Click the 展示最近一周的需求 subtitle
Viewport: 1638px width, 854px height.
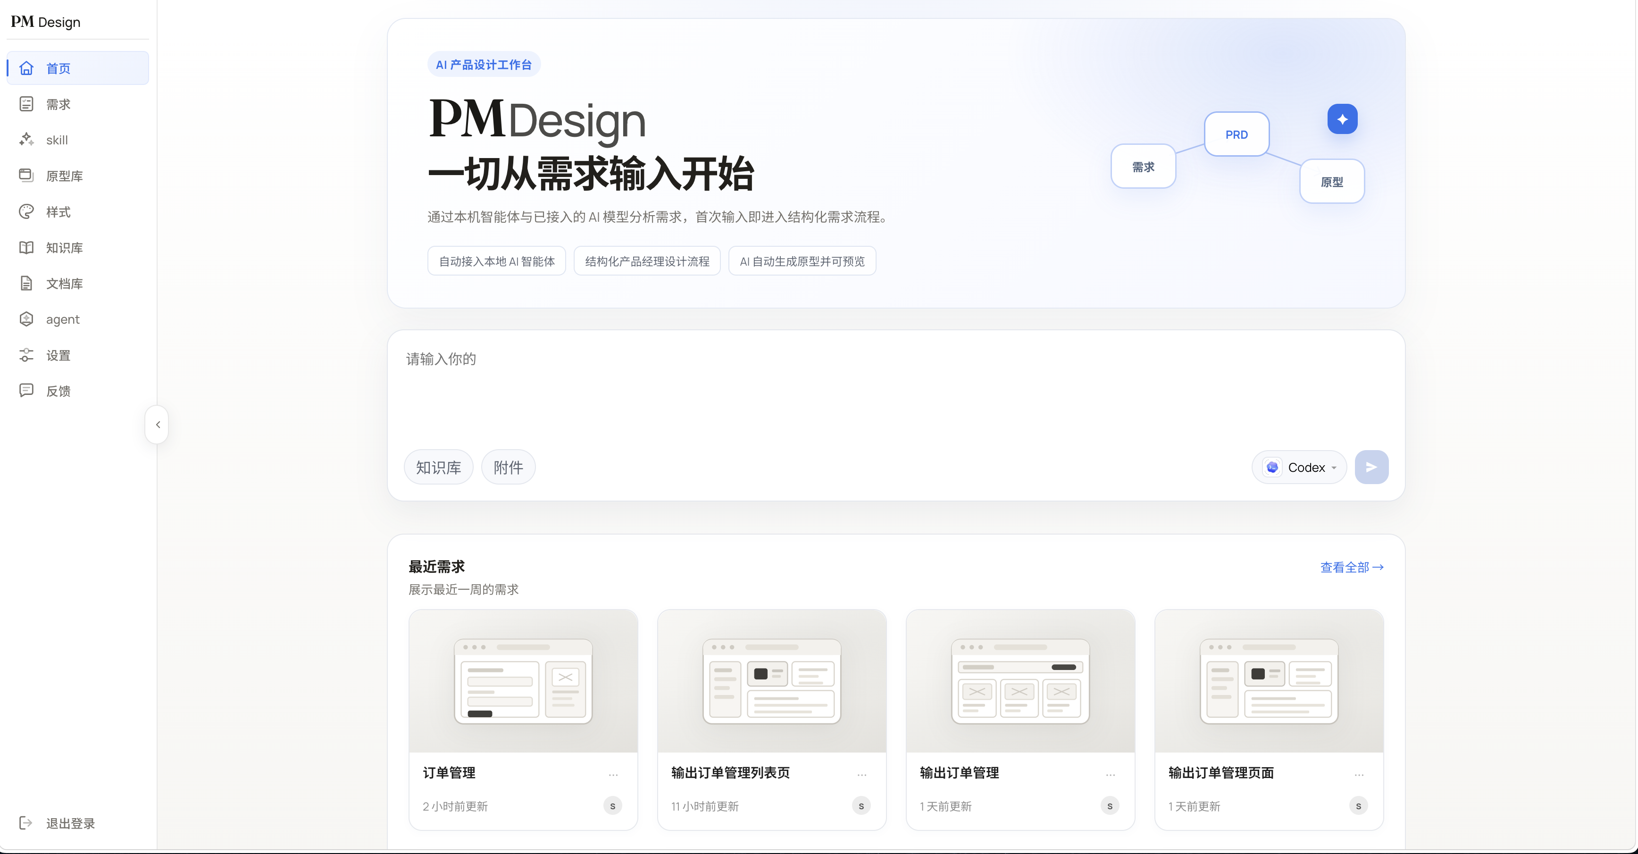tap(464, 589)
